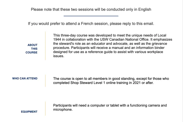The image size is (183, 122).
Task: Click the word 'English' in top notice
Action: click(145, 9)
